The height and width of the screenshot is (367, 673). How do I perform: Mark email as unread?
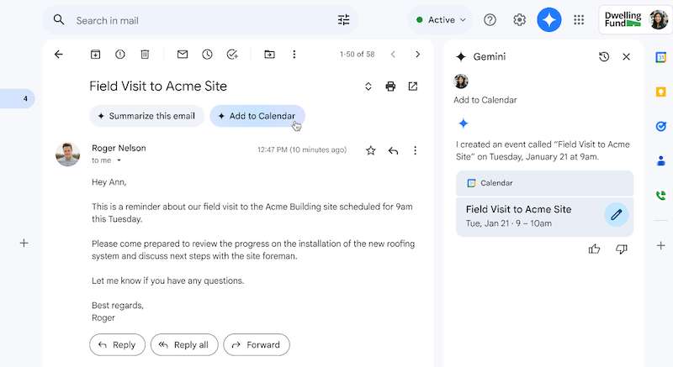[183, 55]
